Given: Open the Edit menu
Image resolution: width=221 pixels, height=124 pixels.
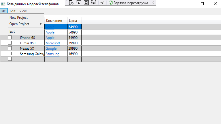Looking at the screenshot, I should point(13,11).
